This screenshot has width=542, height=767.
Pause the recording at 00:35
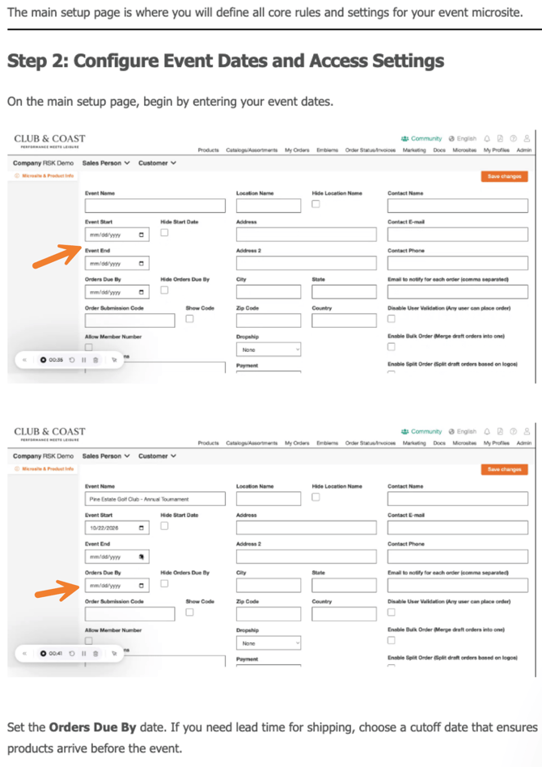(x=84, y=359)
